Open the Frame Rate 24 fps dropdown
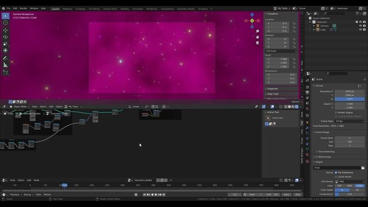 pos(350,121)
